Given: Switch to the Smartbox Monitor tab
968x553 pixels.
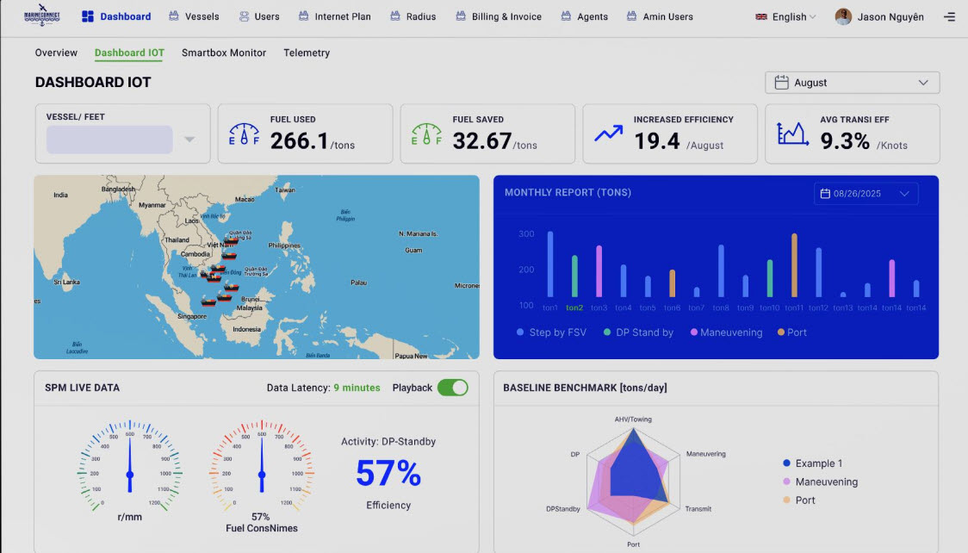Looking at the screenshot, I should [223, 53].
